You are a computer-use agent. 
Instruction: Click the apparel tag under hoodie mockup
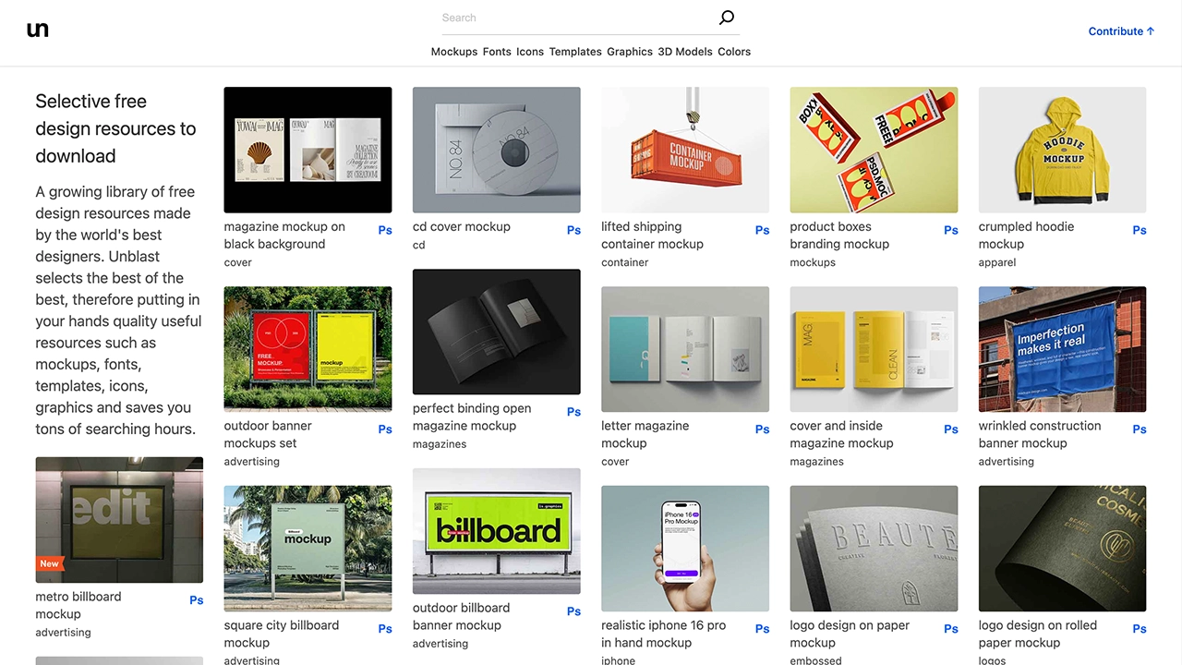point(997,262)
